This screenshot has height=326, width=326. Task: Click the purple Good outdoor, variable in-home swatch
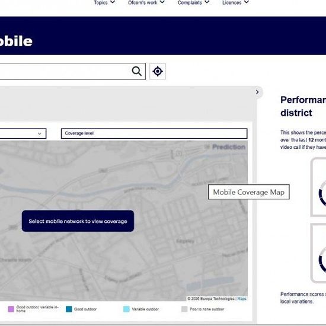pos(11,309)
